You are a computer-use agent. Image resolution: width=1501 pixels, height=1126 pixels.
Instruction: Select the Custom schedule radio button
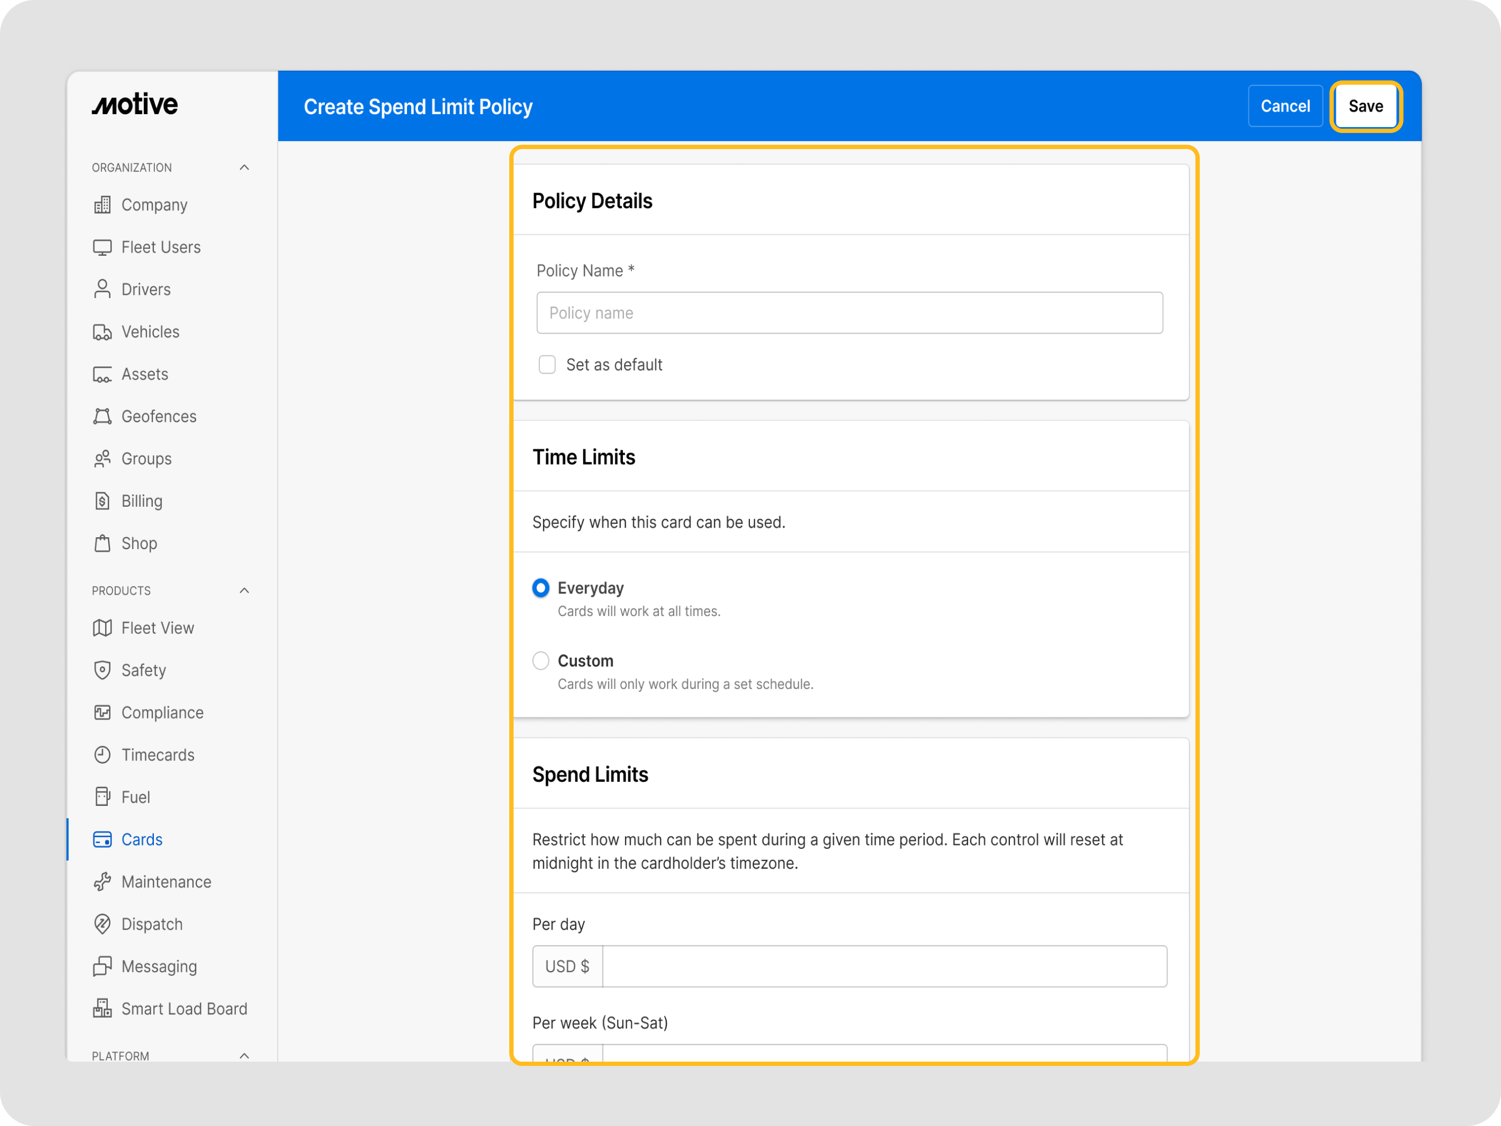coord(541,661)
